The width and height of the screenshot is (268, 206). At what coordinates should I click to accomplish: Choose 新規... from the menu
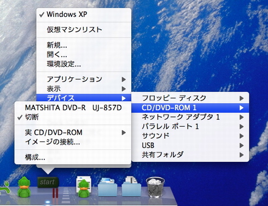click(x=84, y=45)
